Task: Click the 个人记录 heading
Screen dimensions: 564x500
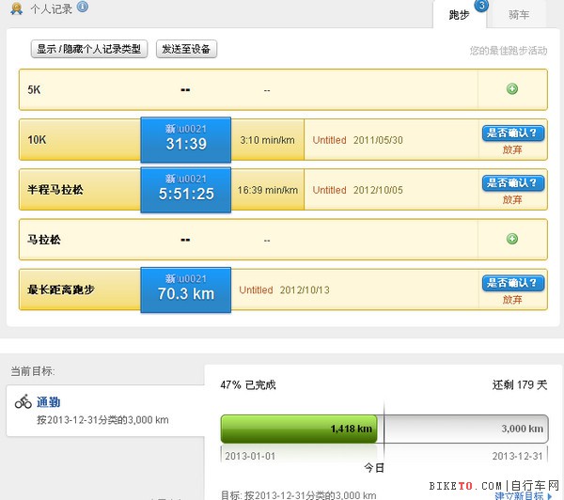Action: click(x=51, y=8)
